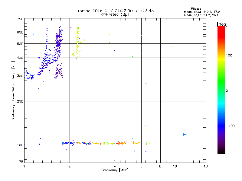242x181 pixels.
Task: Click the "Stationary phase Virtual Height [km]" axis label
Action: click(13, 91)
